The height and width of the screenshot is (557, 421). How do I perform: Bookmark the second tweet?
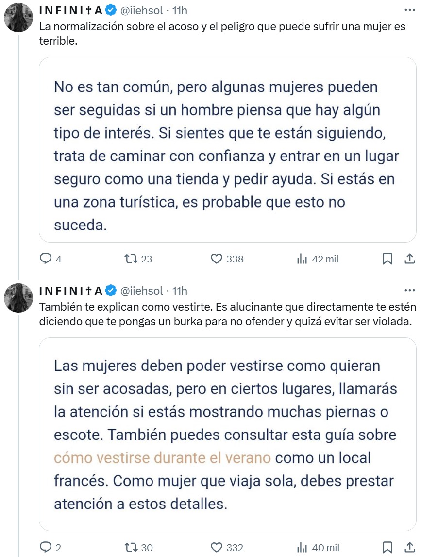point(387,547)
